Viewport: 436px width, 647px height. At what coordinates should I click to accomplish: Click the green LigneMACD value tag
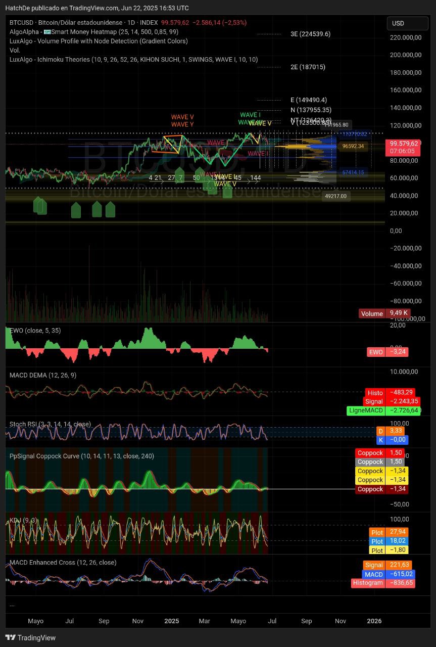click(x=384, y=410)
